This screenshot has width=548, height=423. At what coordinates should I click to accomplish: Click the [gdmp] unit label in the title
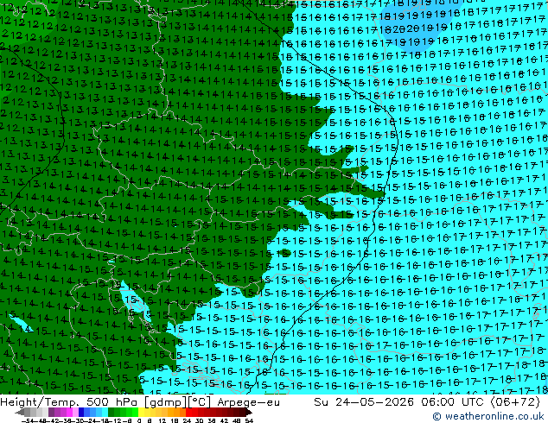pyautogui.click(x=164, y=402)
